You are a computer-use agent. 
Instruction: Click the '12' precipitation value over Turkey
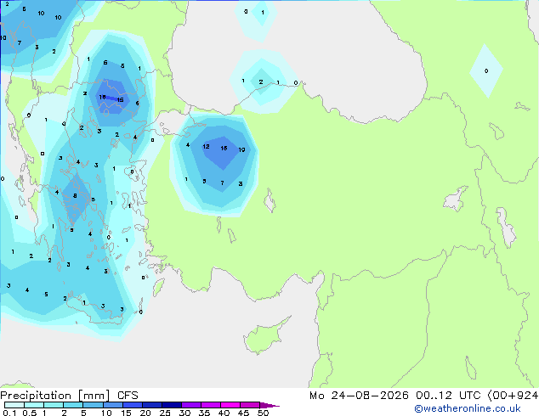tap(206, 147)
